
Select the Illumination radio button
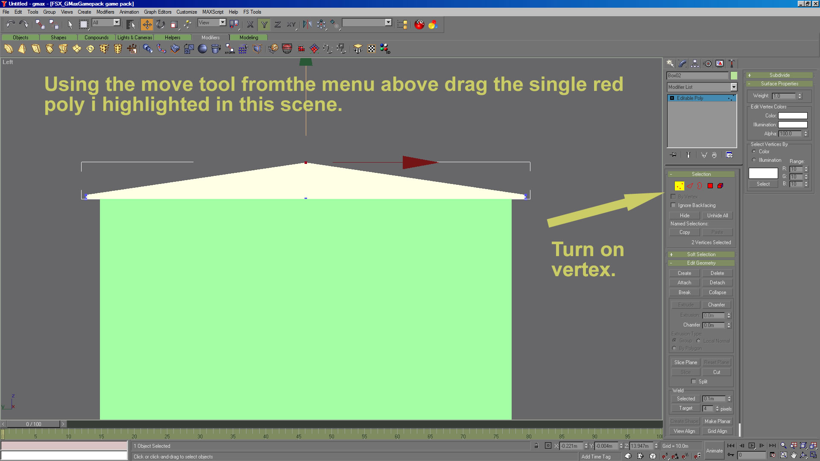tap(754, 160)
